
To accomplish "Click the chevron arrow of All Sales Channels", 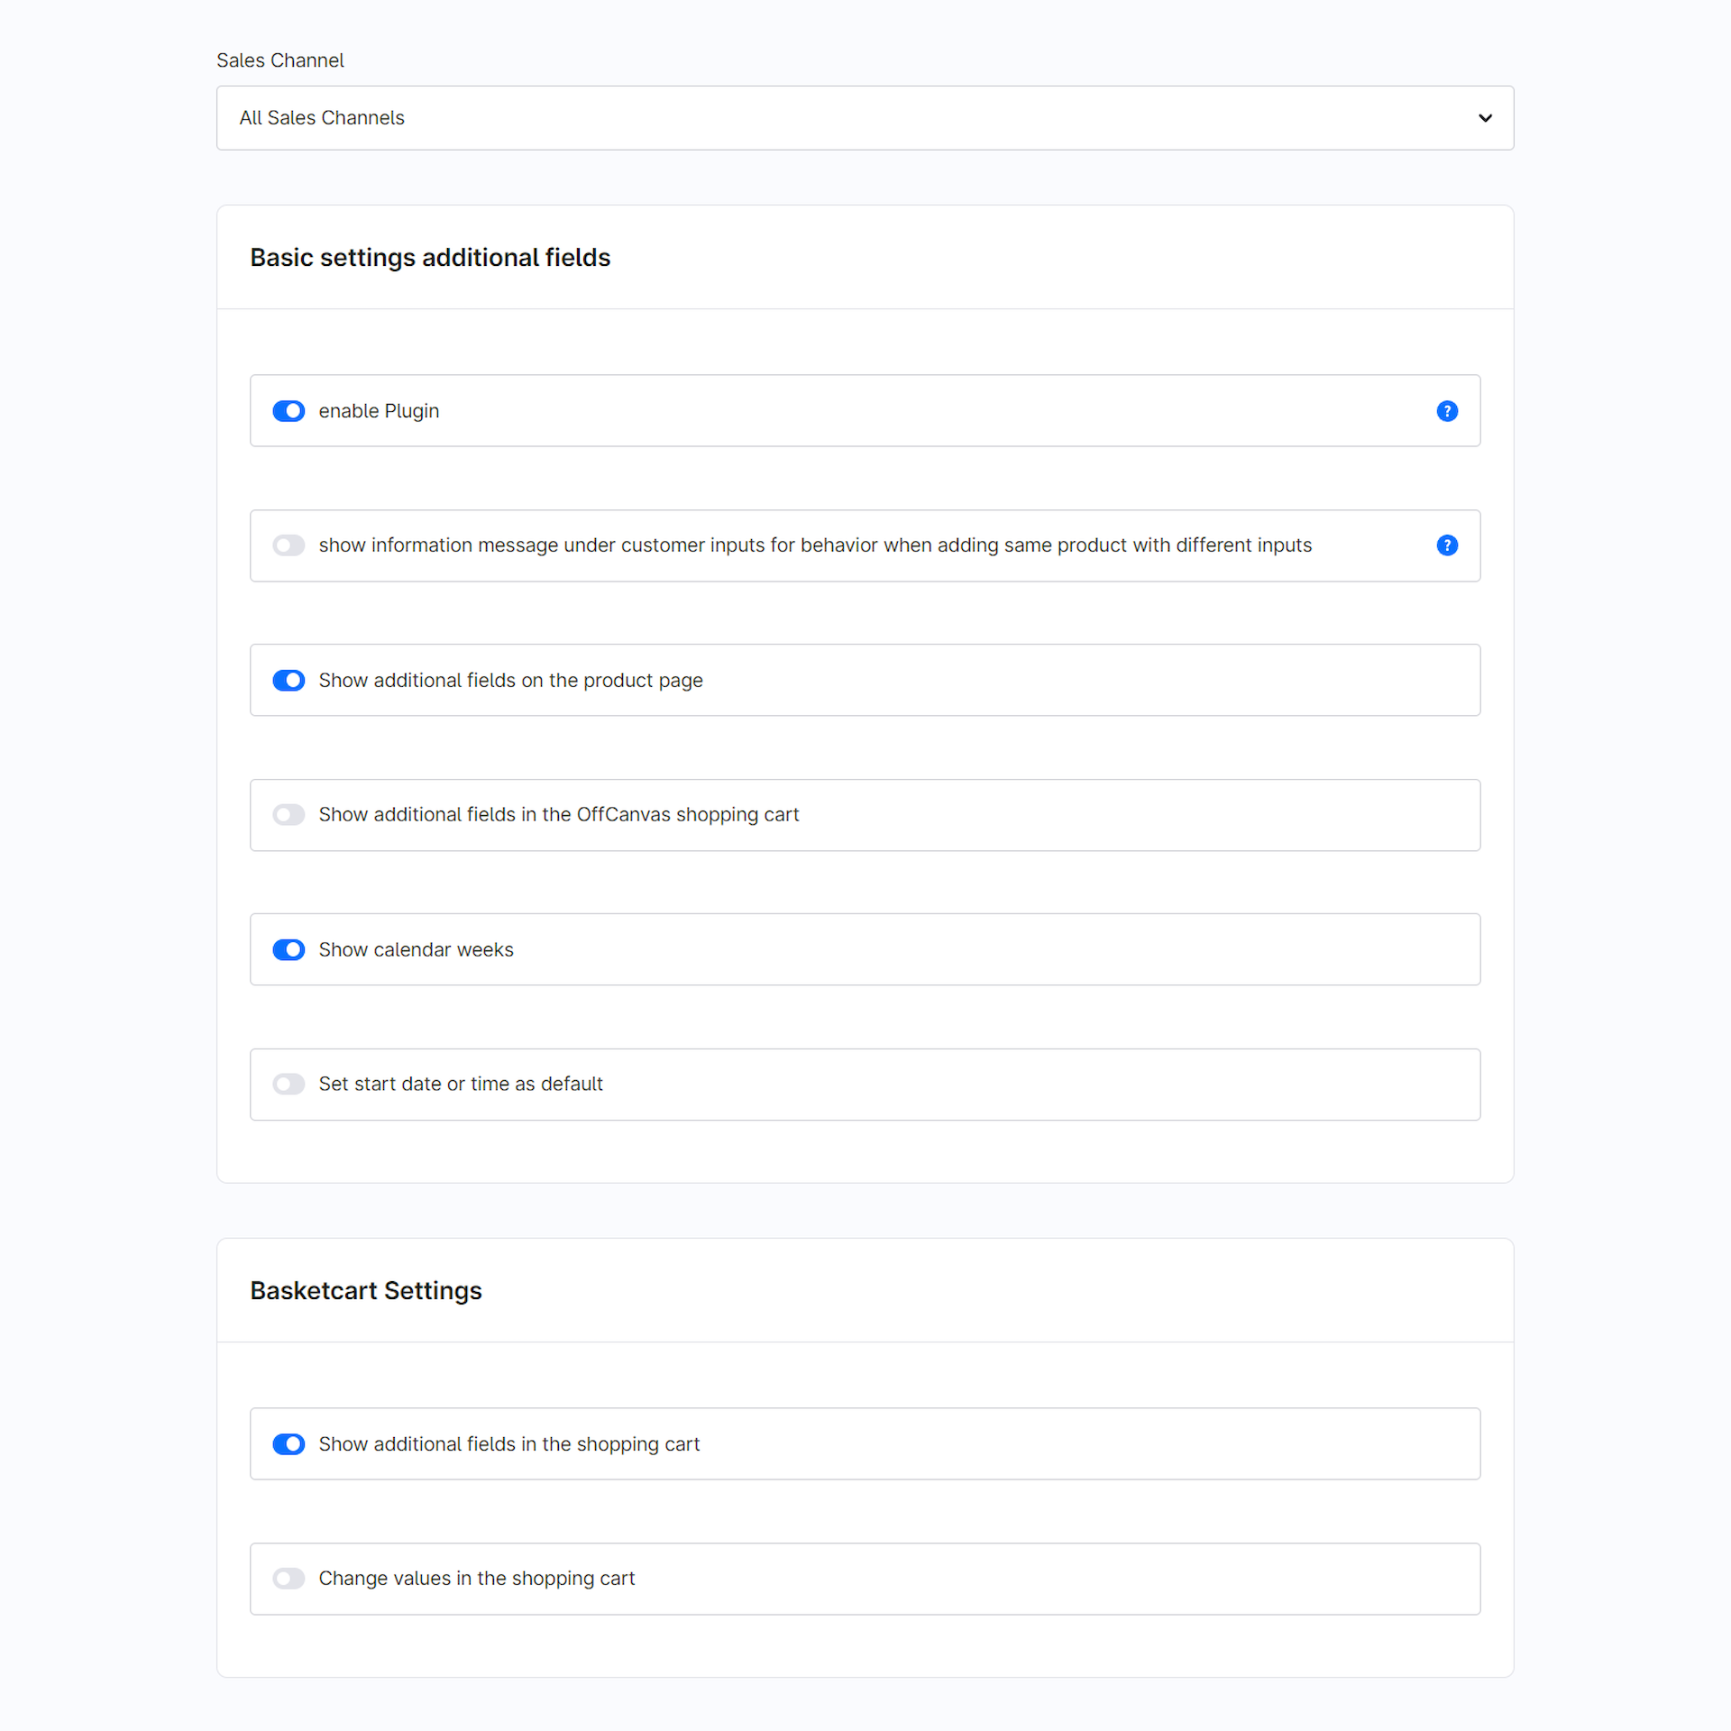I will pos(1485,118).
